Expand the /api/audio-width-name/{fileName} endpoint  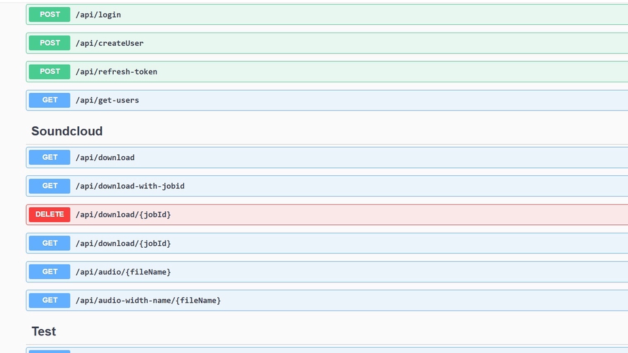[x=148, y=301]
